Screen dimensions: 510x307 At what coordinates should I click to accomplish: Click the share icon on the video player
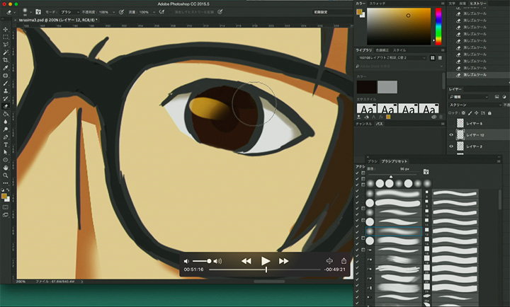tap(344, 261)
